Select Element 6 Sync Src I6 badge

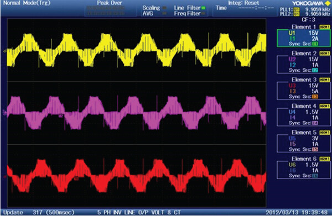pyautogui.click(x=315, y=176)
